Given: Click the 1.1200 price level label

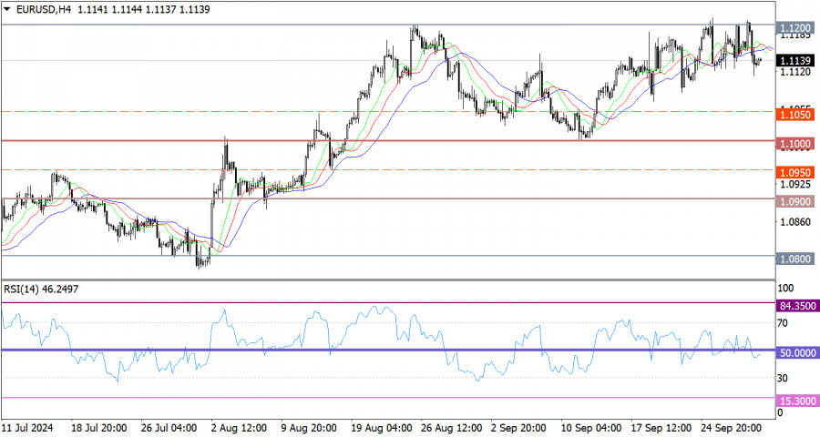Looking at the screenshot, I should pos(795,28).
